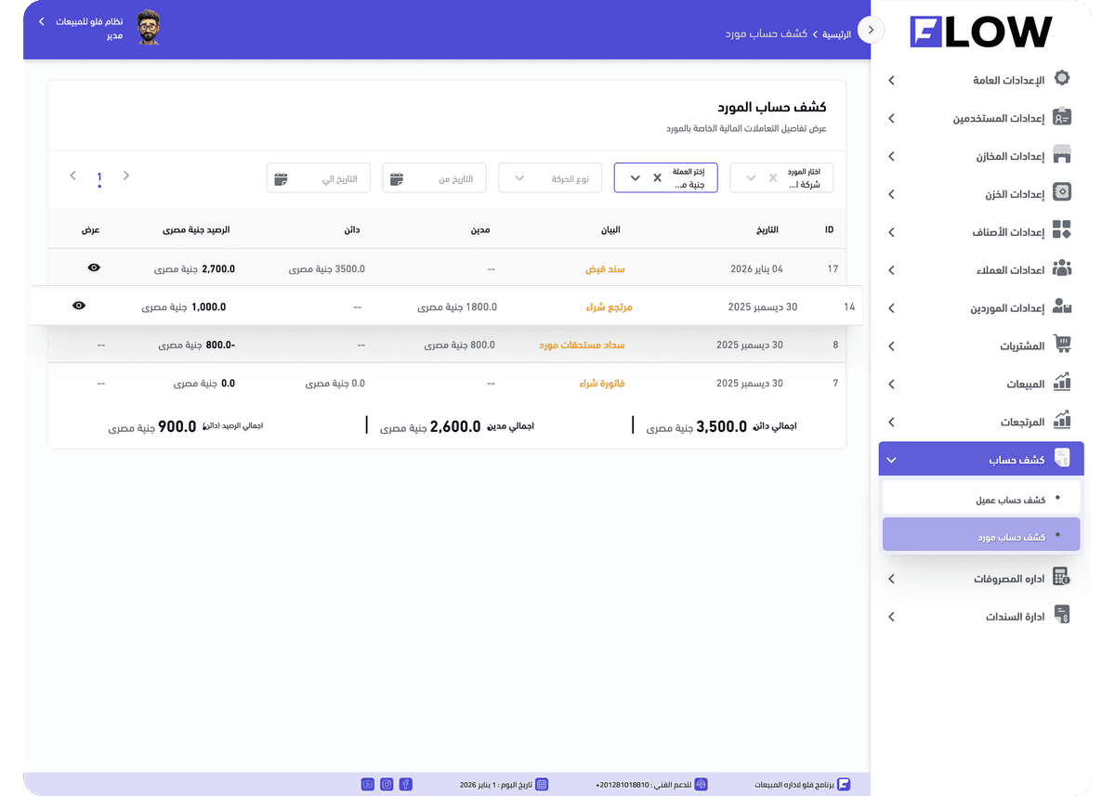This screenshot has height=796, width=1115.
Task: Select 'كشف حساب عميل' submenu item
Action: [980, 499]
